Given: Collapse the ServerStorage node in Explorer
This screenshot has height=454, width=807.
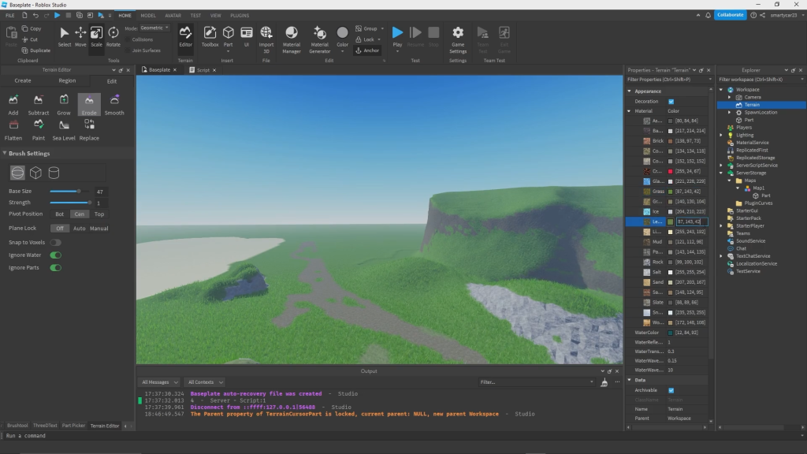Looking at the screenshot, I should [x=721, y=173].
